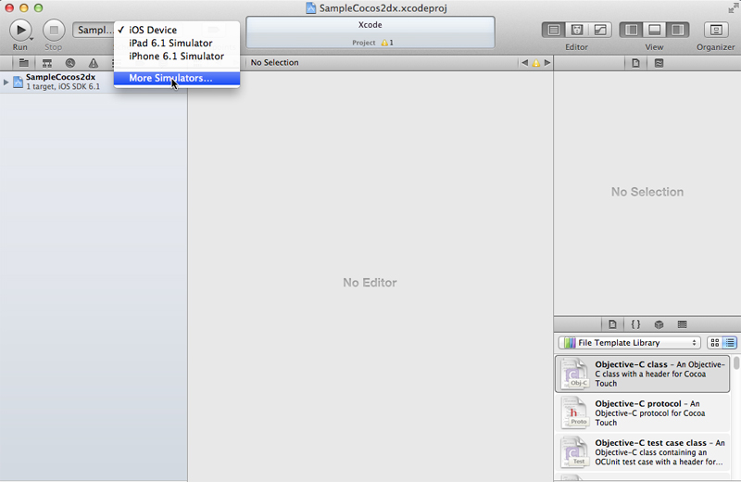741x482 pixels.
Task: Open File Template Library dropdown
Action: pyautogui.click(x=630, y=342)
